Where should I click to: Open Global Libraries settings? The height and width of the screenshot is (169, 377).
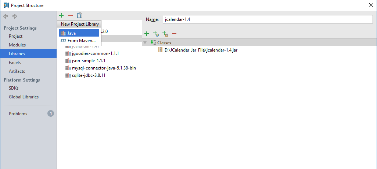pos(24,97)
